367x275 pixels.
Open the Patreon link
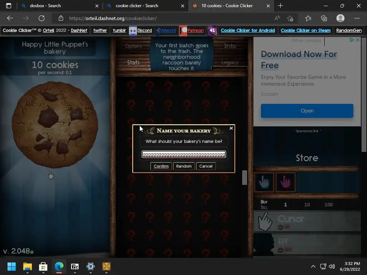click(195, 30)
